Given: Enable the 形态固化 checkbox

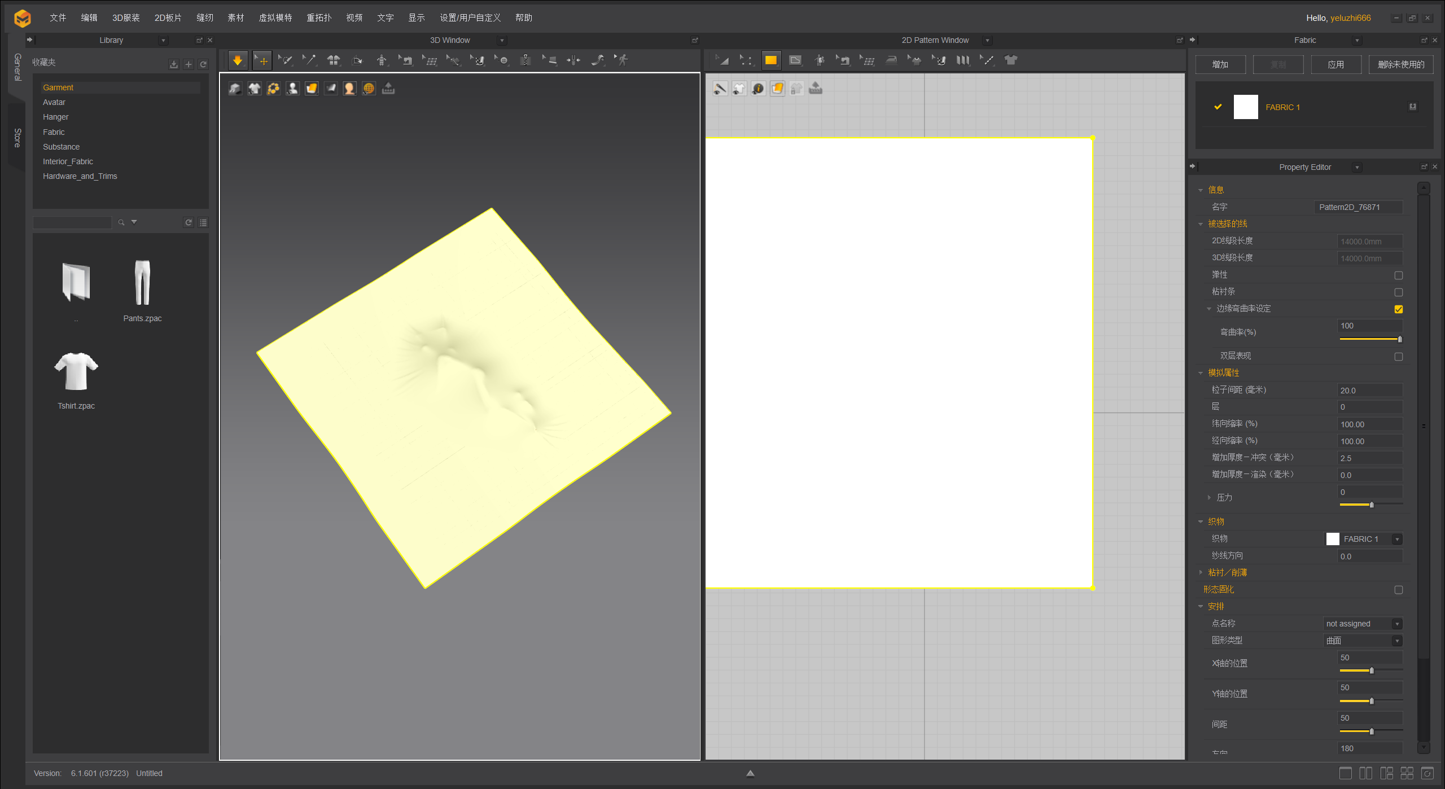Looking at the screenshot, I should (1398, 590).
